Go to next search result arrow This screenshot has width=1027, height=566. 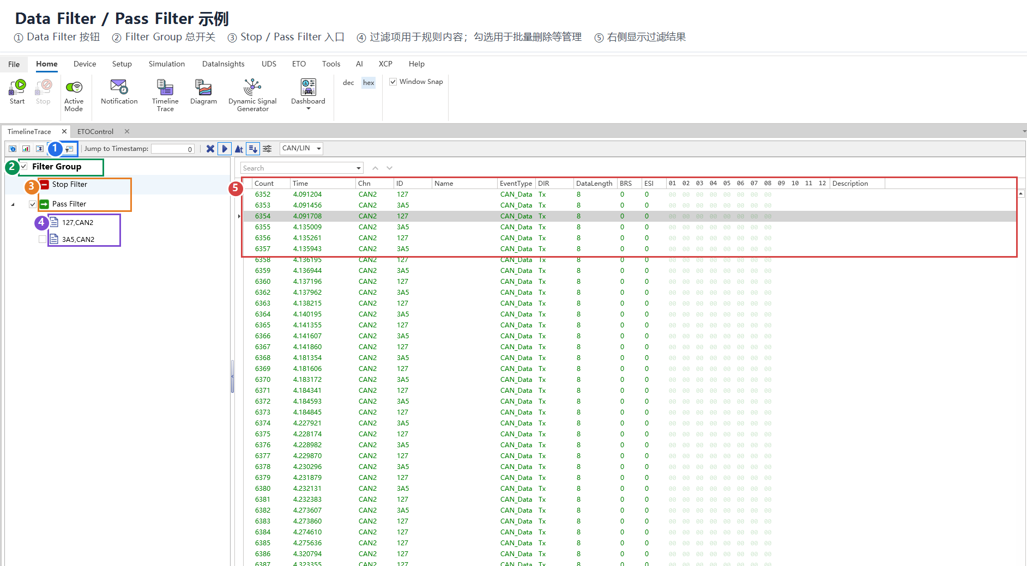389,168
